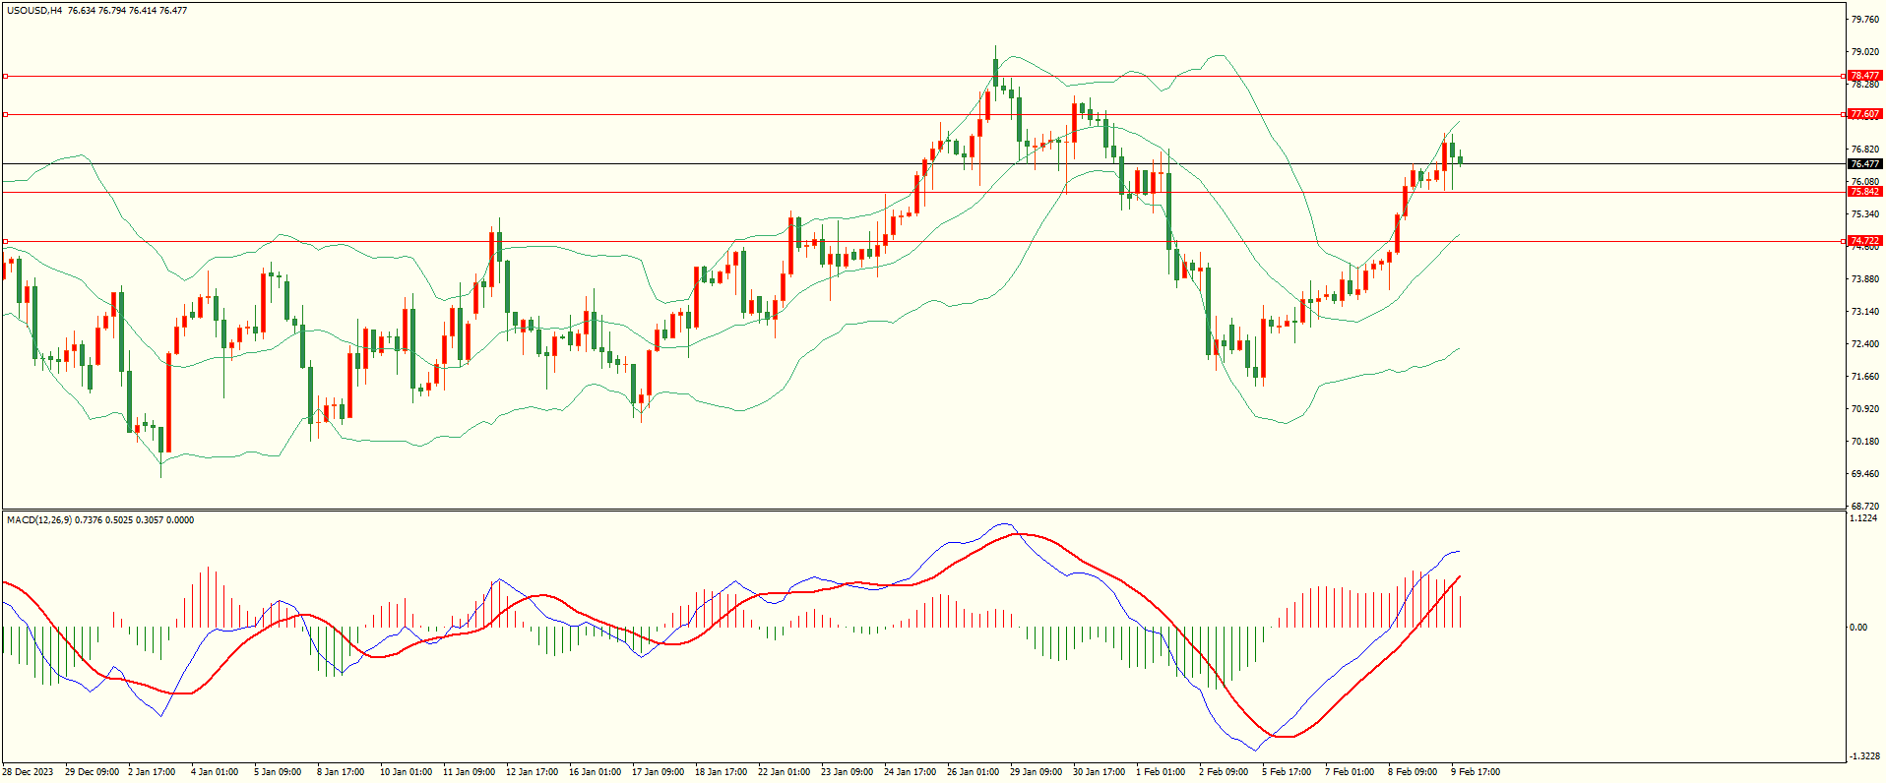Click the 30 Jan 17:00 time label
This screenshot has width=1886, height=783.
click(1100, 772)
